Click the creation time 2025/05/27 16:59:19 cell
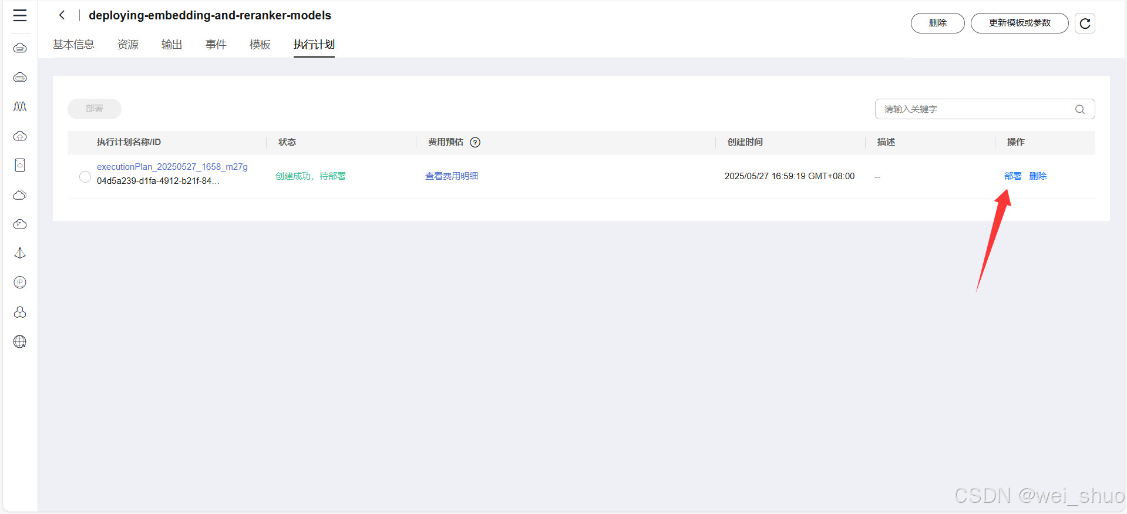This screenshot has height=514, width=1127. point(789,176)
